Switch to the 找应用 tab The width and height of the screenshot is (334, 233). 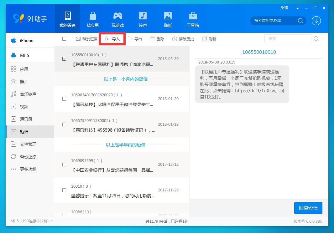tap(93, 19)
